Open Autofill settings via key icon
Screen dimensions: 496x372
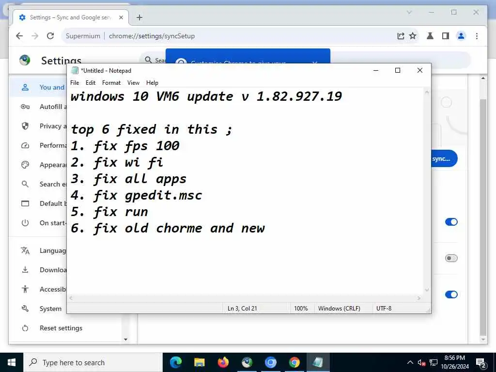pos(25,107)
